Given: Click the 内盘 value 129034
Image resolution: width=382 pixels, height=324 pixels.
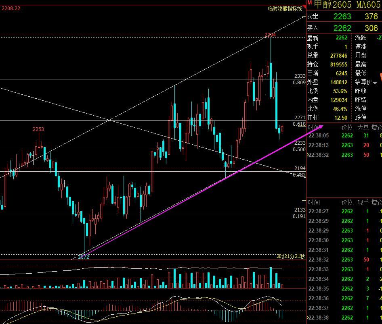Looking at the screenshot, I should click(x=339, y=100).
